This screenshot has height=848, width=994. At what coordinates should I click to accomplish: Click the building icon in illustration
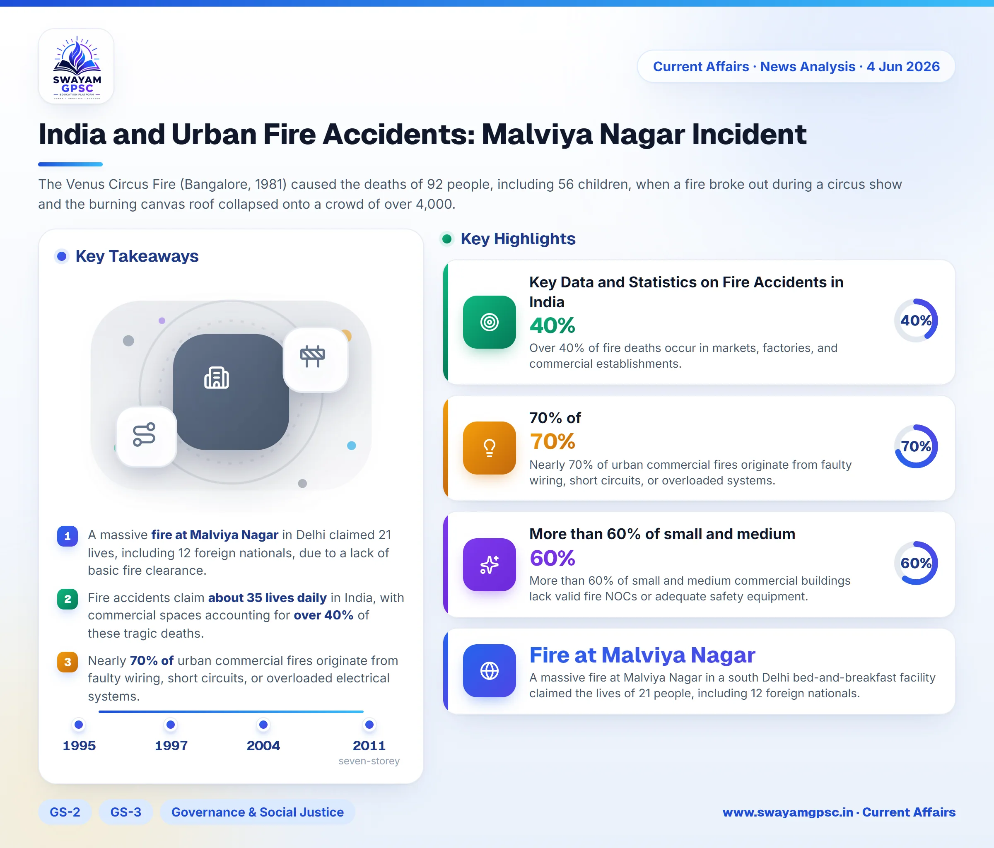216,378
